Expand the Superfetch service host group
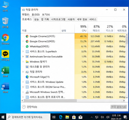 (23, 51)
